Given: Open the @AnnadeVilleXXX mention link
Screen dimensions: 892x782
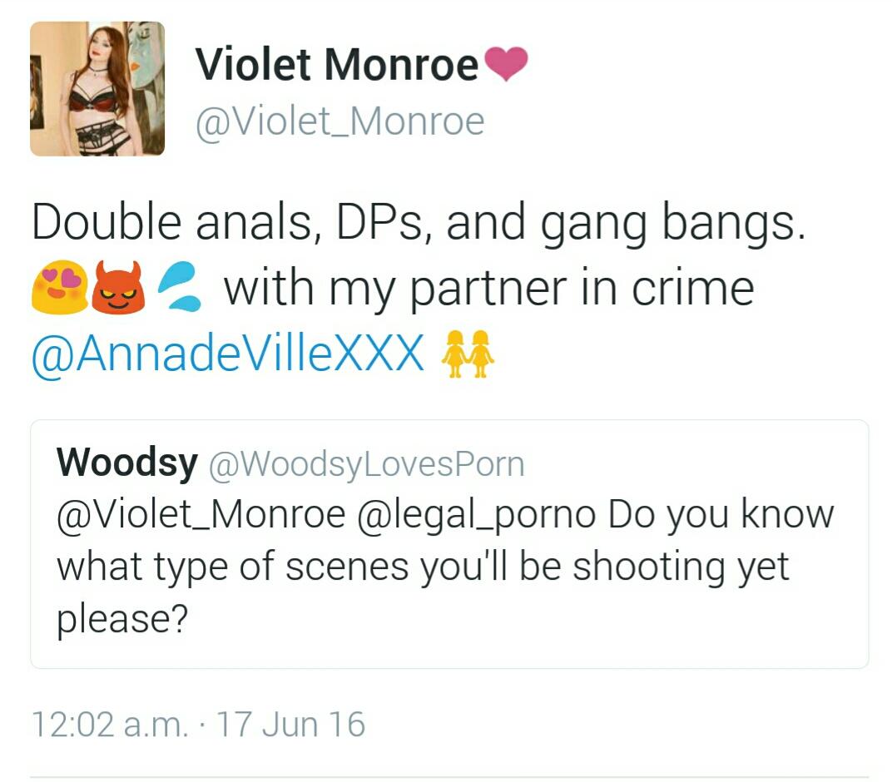Looking at the screenshot, I should pos(227,353).
